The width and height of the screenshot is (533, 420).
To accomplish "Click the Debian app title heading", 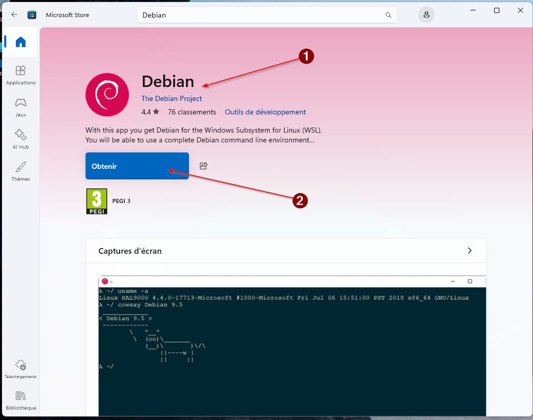I will click(168, 81).
